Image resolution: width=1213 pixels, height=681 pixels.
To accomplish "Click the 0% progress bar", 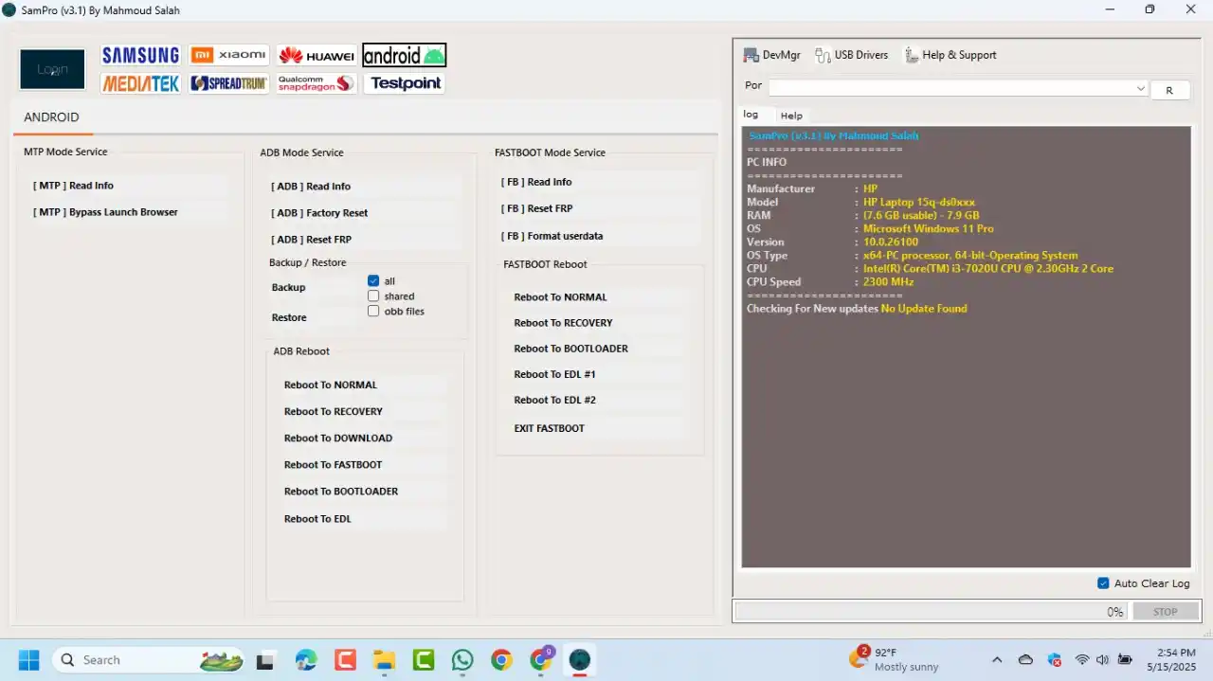I will 931,612.
